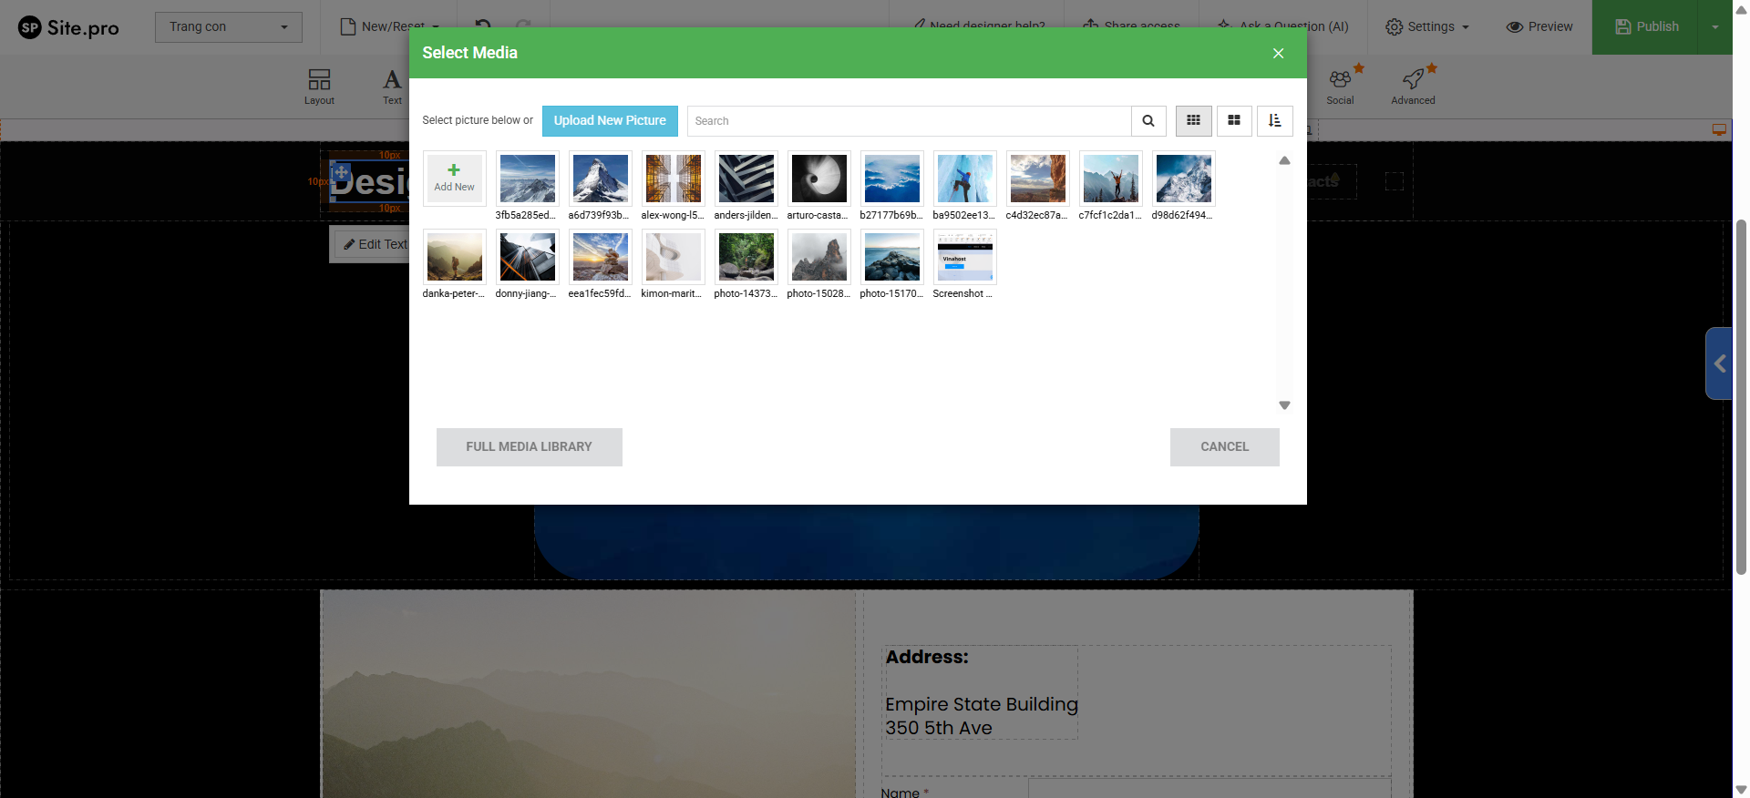Select the Screenshot thumbnail image
Screen dimensions: 1750x798
[x=964, y=257]
